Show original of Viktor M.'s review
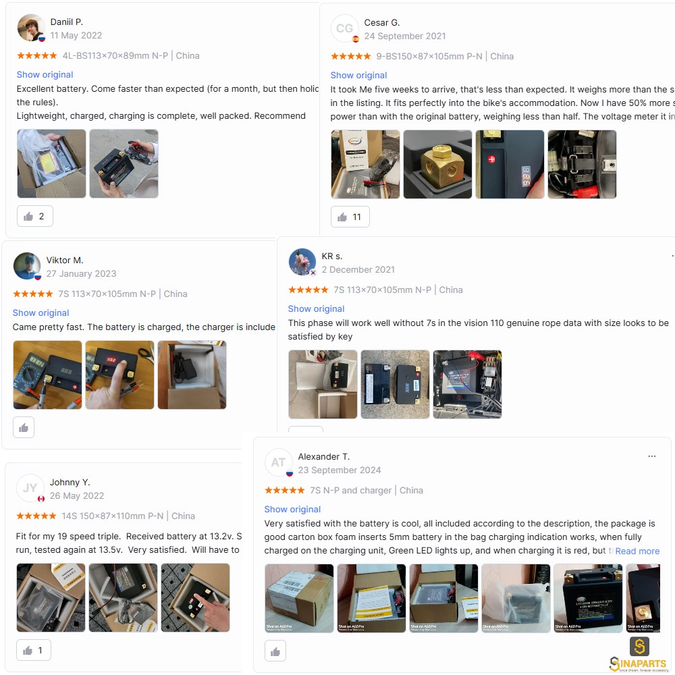Screen dimensions: 675x675 click(x=40, y=313)
